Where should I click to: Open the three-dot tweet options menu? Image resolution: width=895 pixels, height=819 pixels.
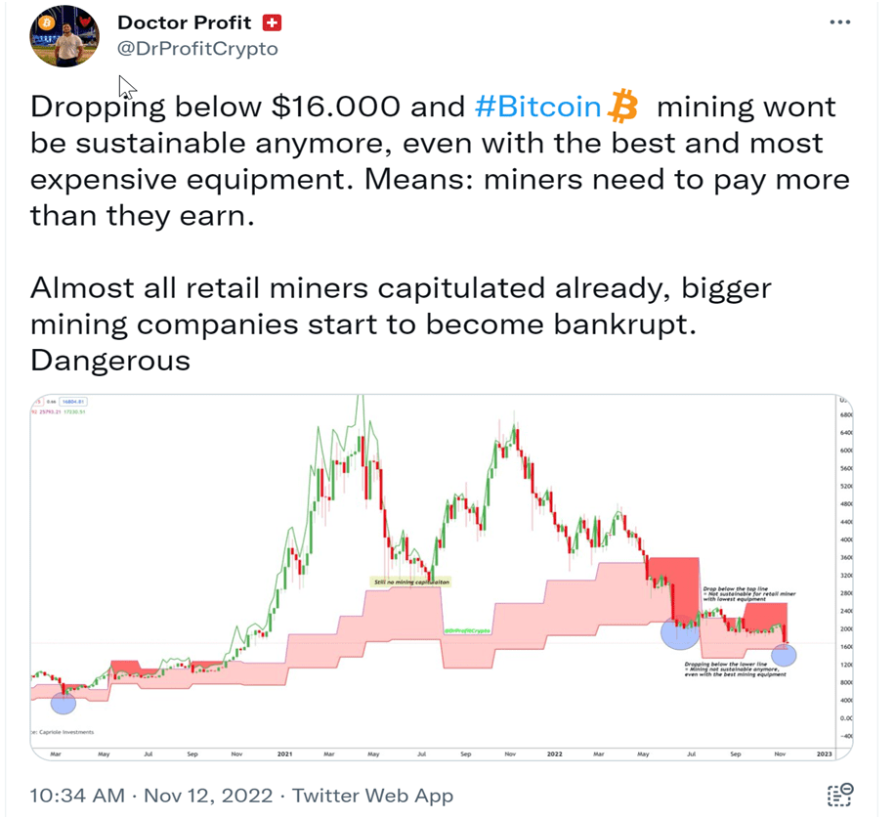pyautogui.click(x=838, y=22)
